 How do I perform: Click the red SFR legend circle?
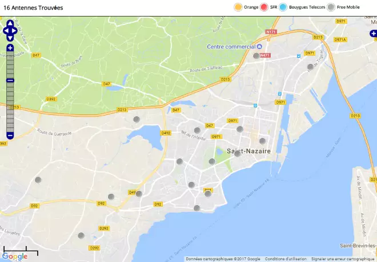[264, 7]
